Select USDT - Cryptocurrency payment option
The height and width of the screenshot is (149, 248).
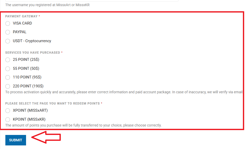[8, 41]
